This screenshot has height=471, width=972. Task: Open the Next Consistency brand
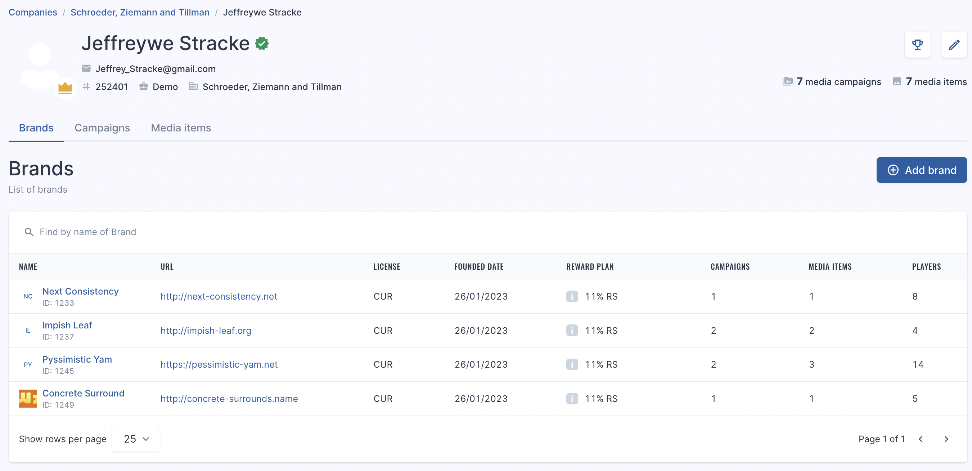[80, 291]
